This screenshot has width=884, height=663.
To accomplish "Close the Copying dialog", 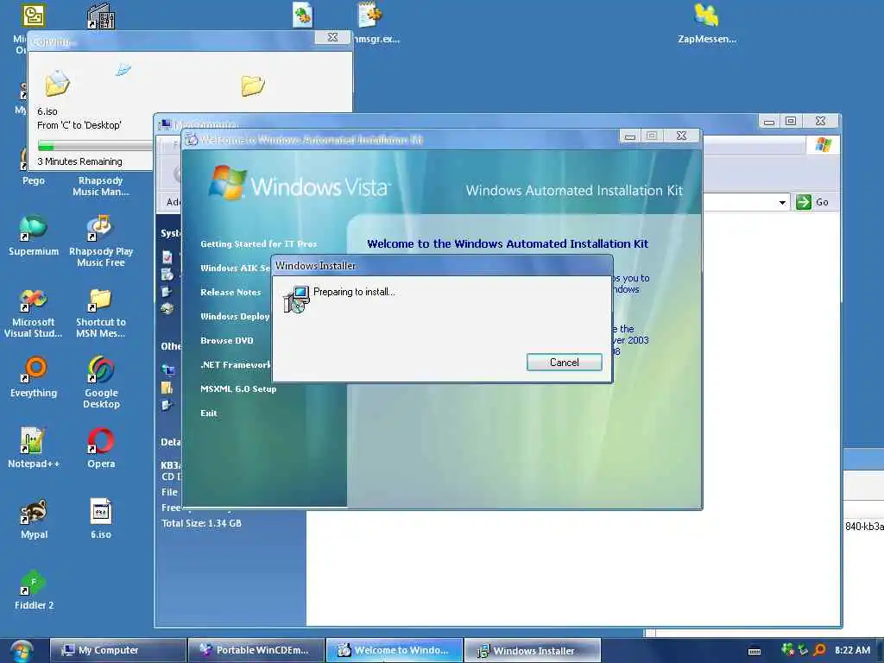I will tap(332, 37).
